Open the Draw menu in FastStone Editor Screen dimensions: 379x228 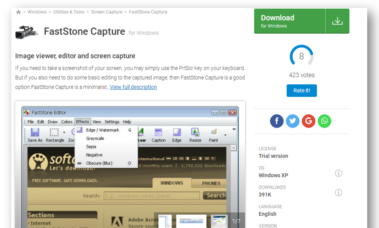point(52,122)
